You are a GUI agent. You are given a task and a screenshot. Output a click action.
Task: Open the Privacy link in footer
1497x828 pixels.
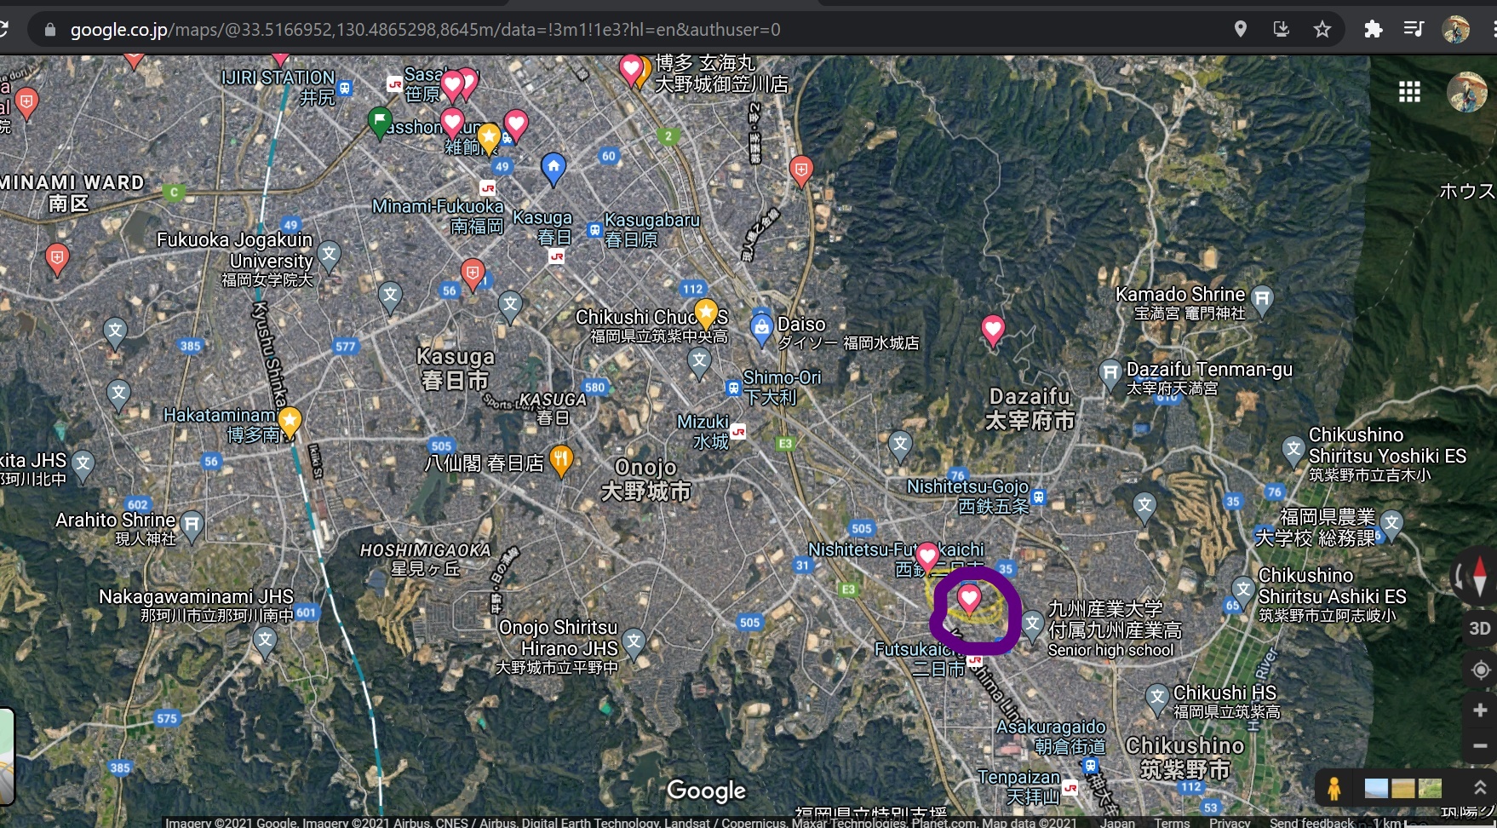[x=1230, y=822]
